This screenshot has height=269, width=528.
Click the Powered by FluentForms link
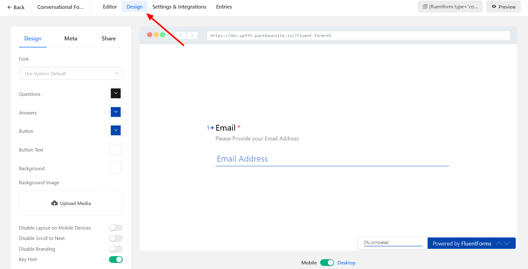pos(462,244)
